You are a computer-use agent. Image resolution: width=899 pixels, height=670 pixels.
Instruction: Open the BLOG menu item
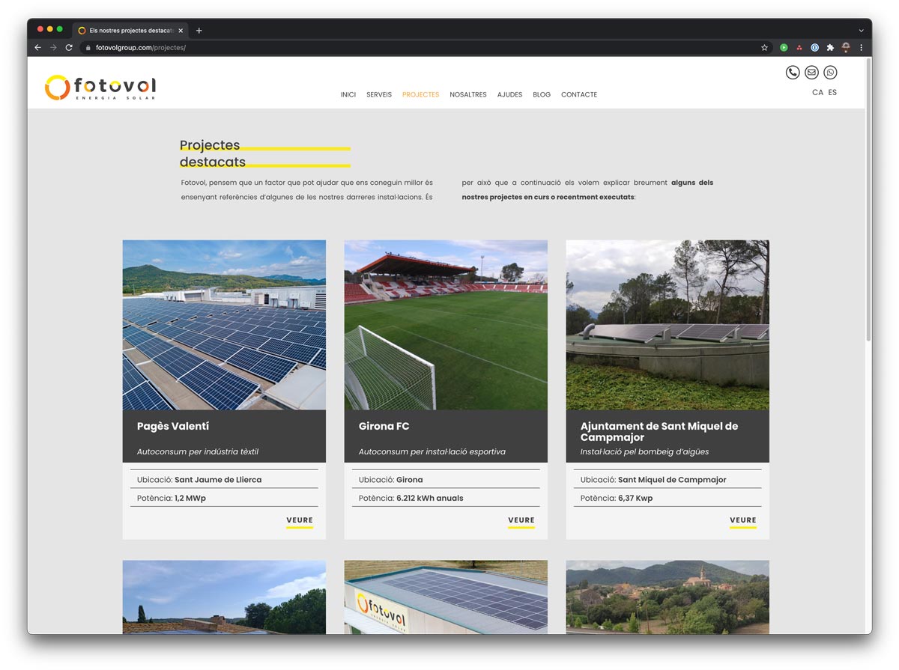pos(542,95)
